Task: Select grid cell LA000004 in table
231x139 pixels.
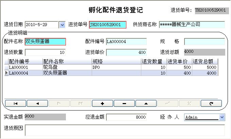Action: tap(25, 73)
